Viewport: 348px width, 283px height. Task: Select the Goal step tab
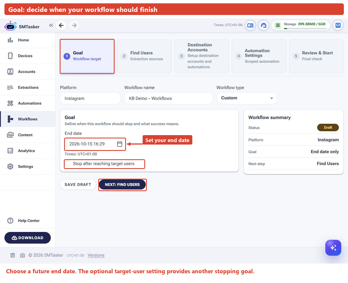click(87, 56)
